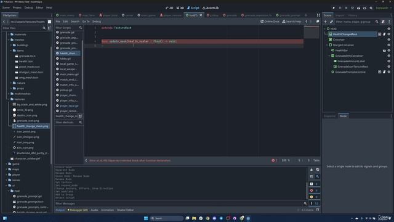Click Search Help button

coord(291,22)
